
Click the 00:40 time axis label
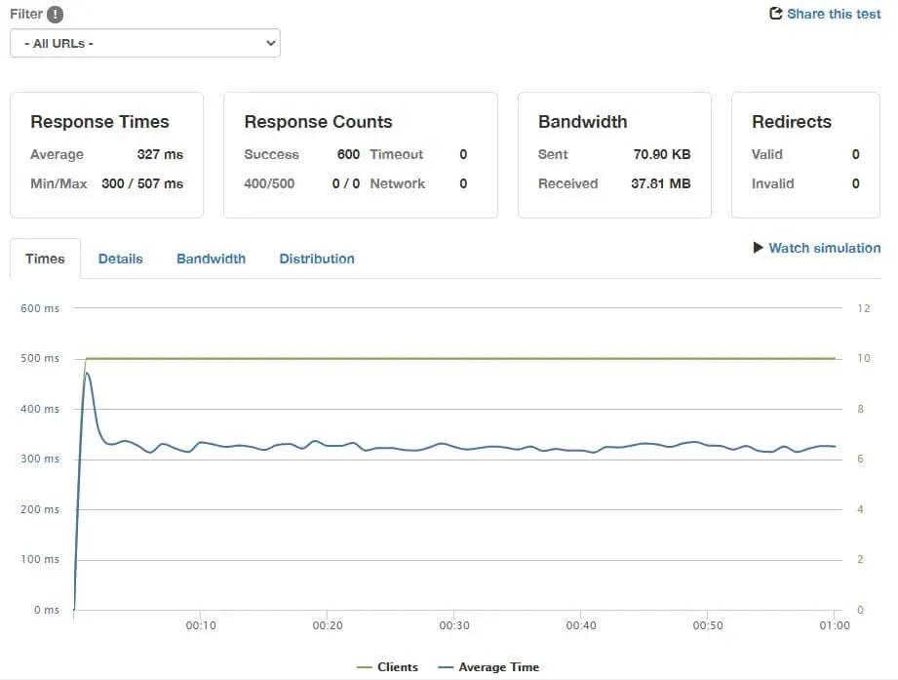pyautogui.click(x=581, y=625)
